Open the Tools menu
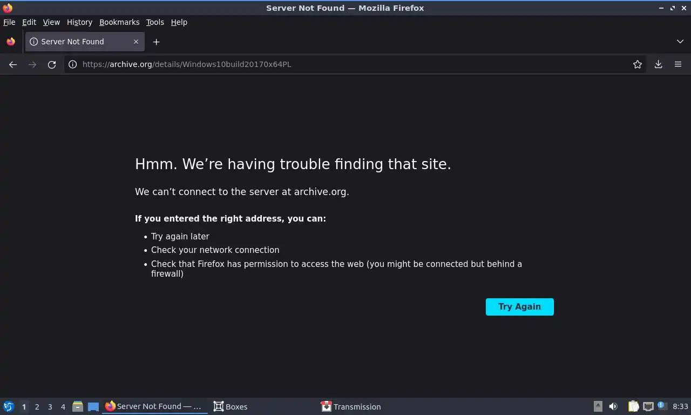691x415 pixels. point(155,22)
